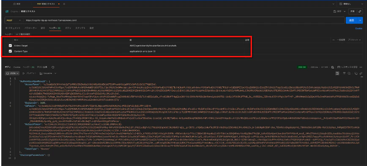Click the 保存 save button

pos(338,11)
